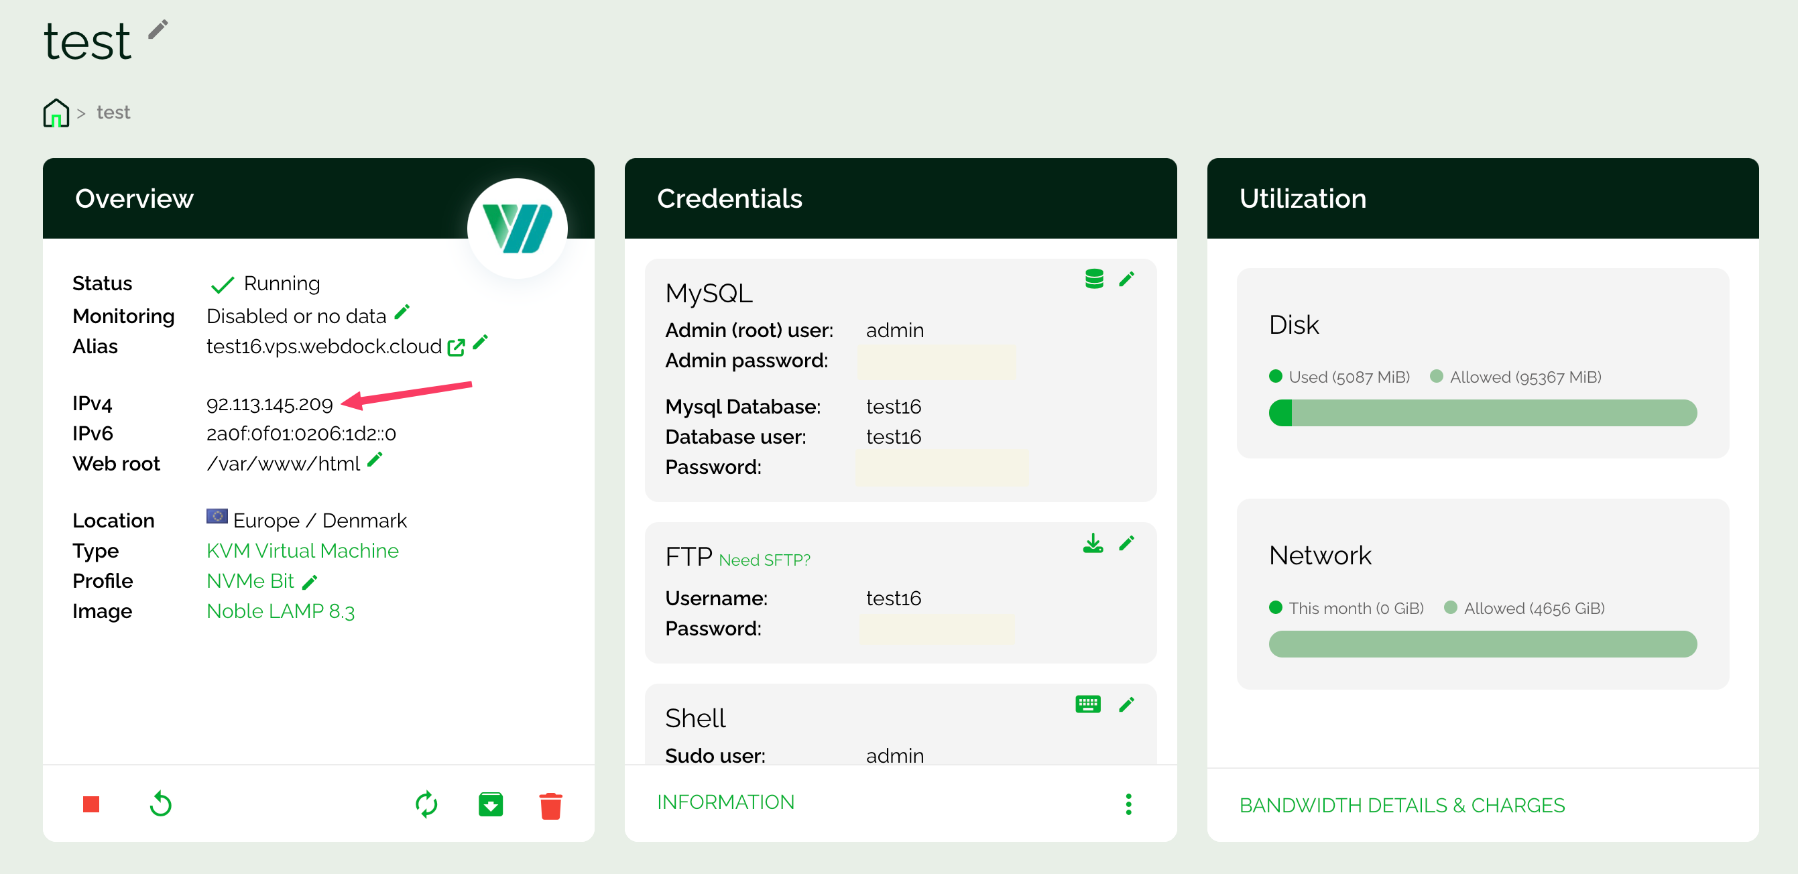Viewport: 1798px width, 874px height.
Task: Open the alias external link icon
Action: pyautogui.click(x=456, y=347)
